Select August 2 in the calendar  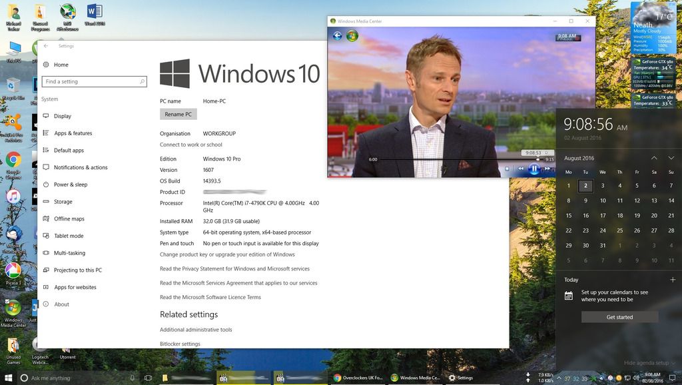pos(585,186)
